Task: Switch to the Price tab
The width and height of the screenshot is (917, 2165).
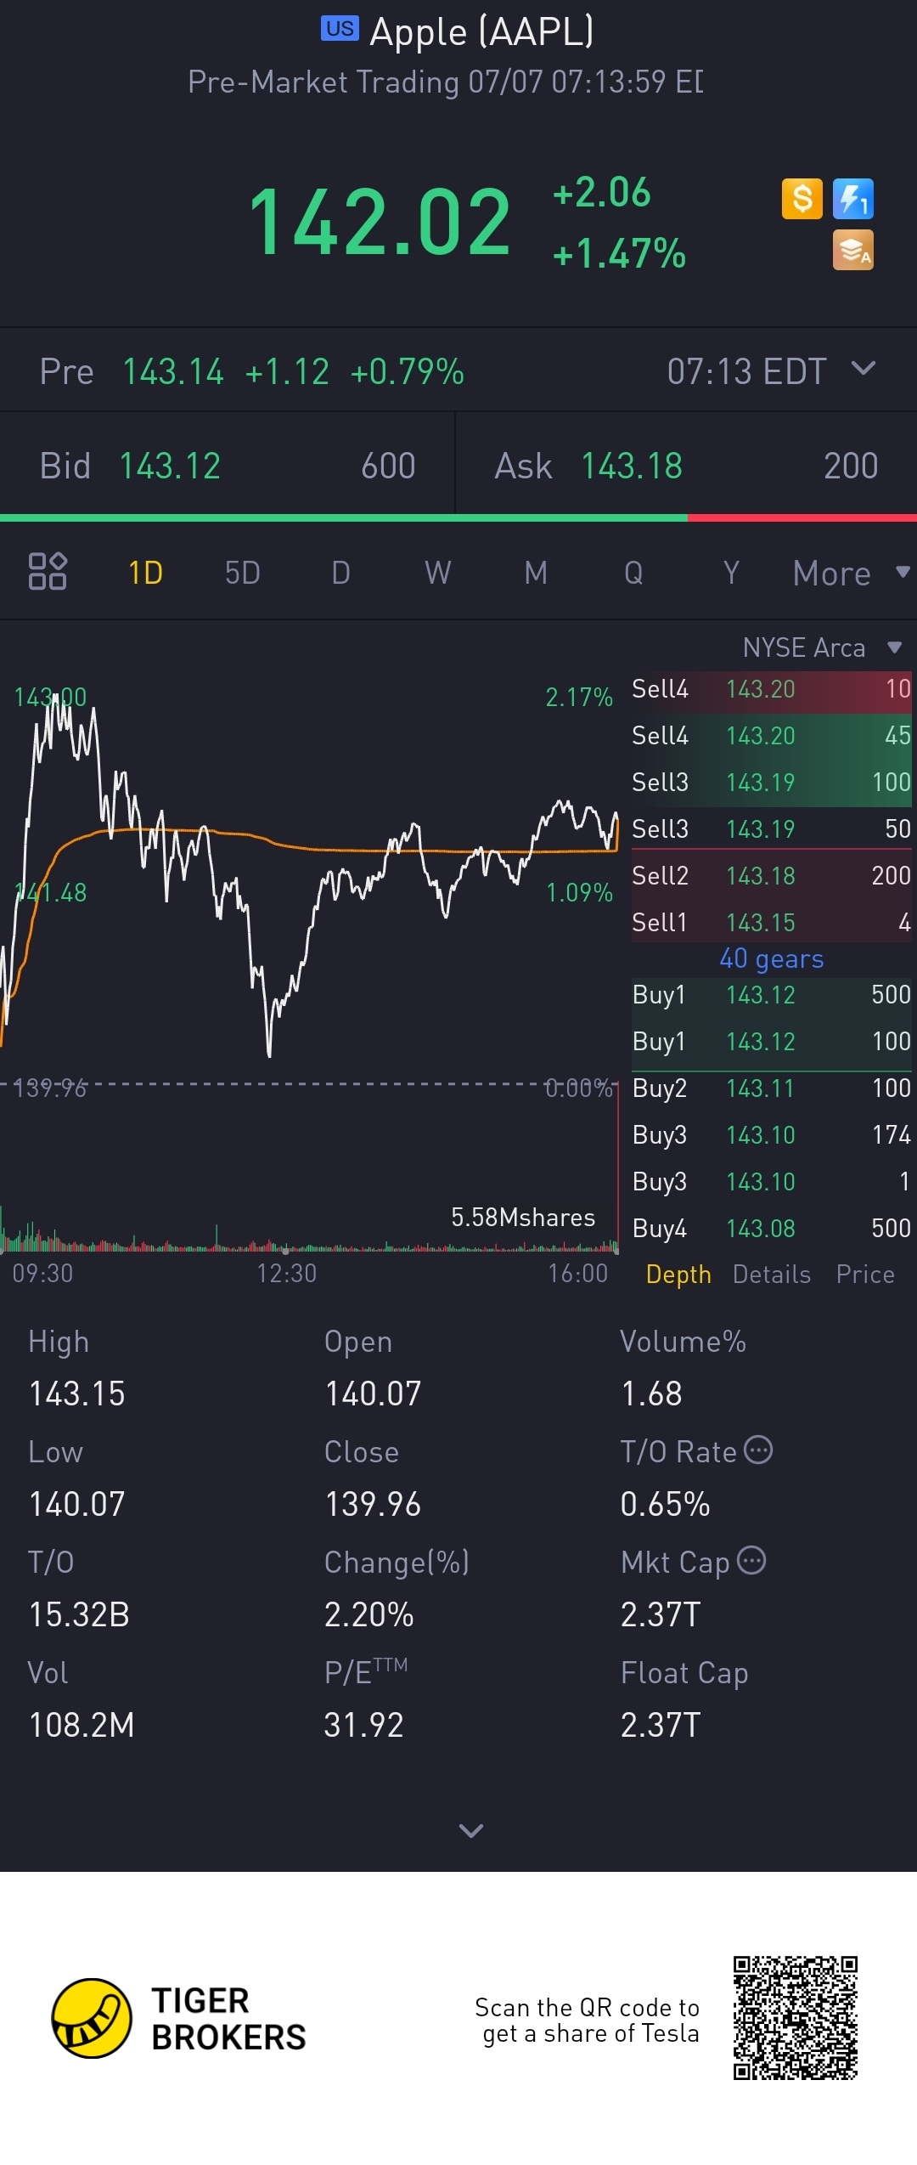Action: pyautogui.click(x=865, y=1275)
